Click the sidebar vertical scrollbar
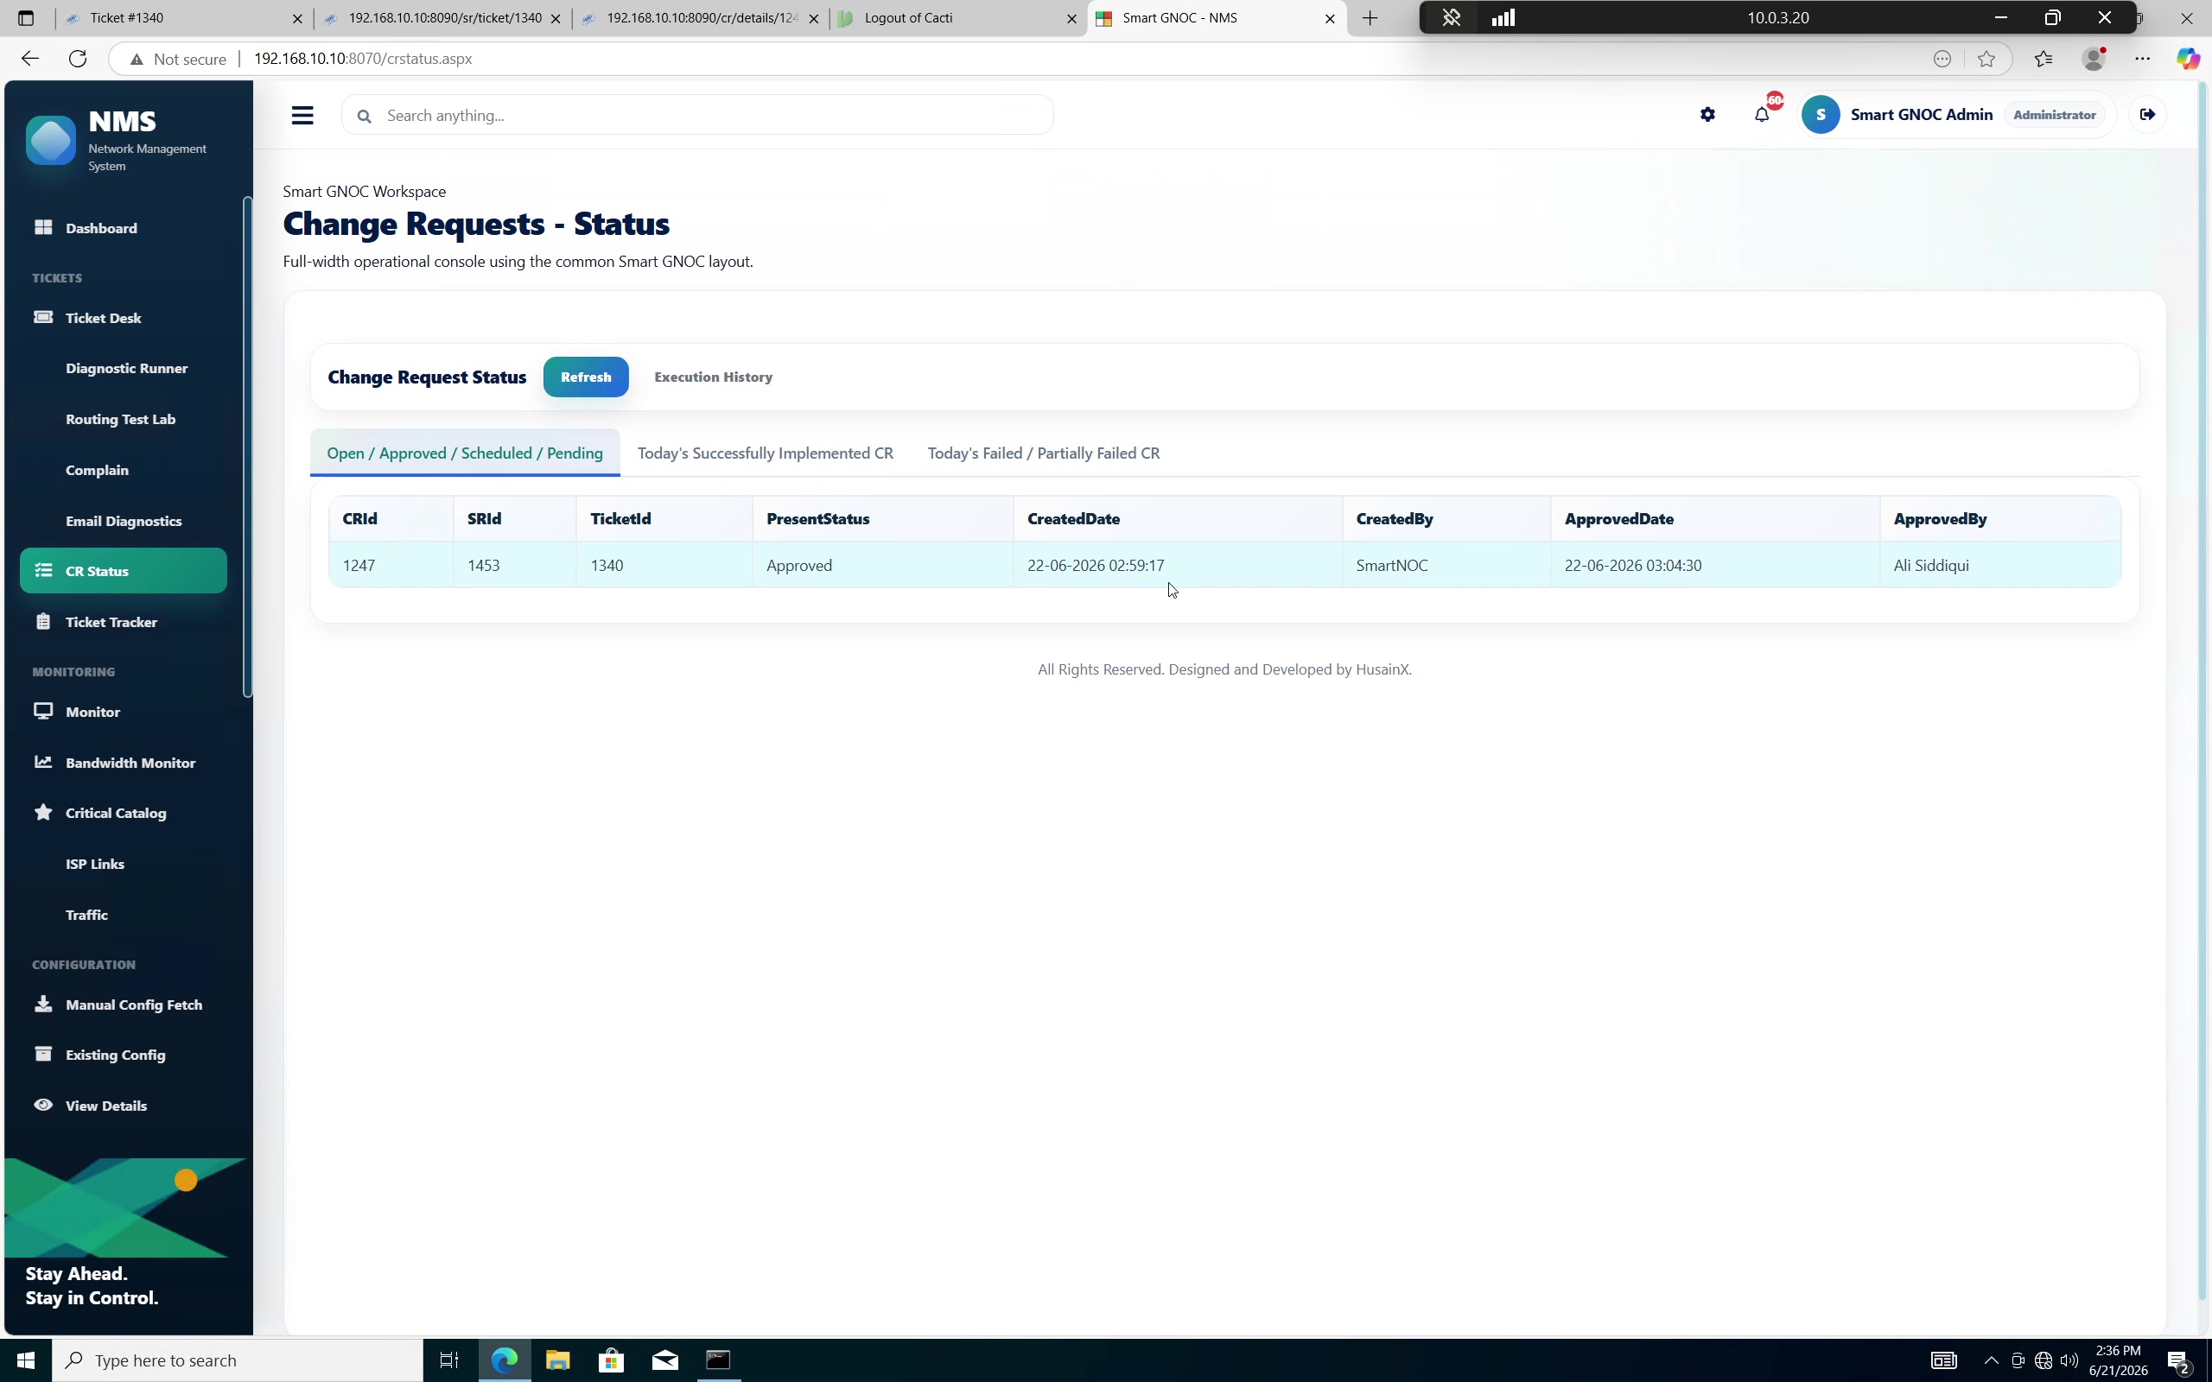The height and width of the screenshot is (1382, 2212). (247, 448)
